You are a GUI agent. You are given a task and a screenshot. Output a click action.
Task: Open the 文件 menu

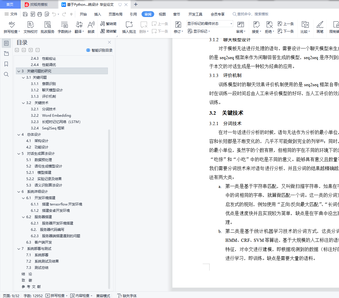[x=11, y=14]
